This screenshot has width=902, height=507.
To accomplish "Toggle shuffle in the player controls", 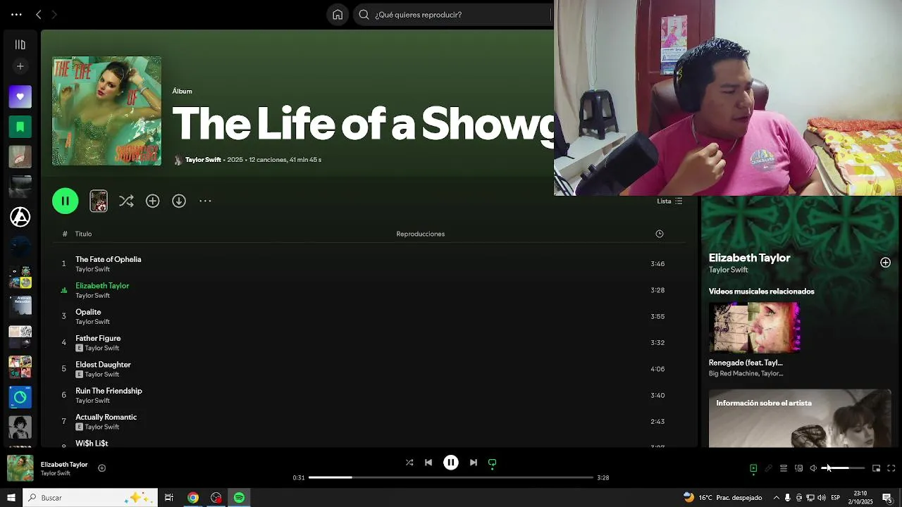I will 409,463.
